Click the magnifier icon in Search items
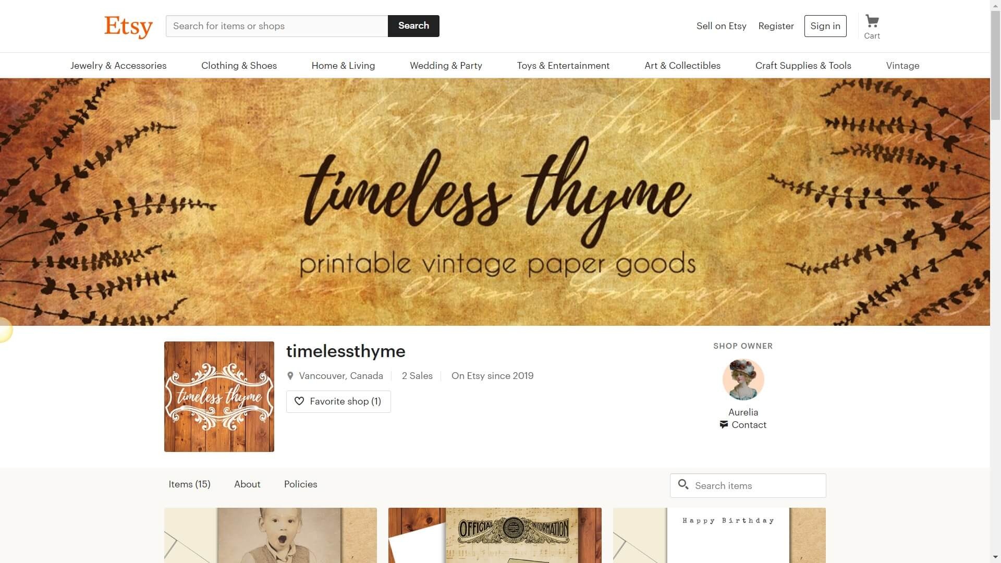The height and width of the screenshot is (563, 1001). (x=683, y=485)
